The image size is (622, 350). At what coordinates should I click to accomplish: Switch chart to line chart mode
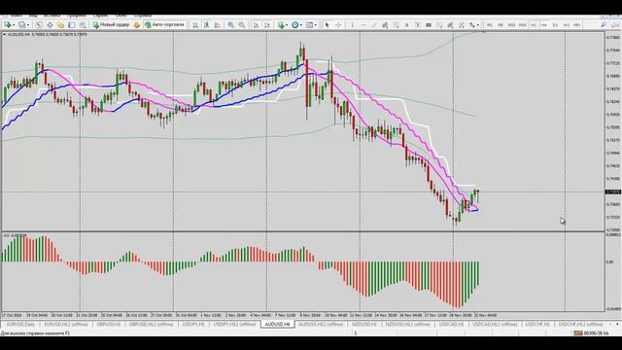click(218, 25)
